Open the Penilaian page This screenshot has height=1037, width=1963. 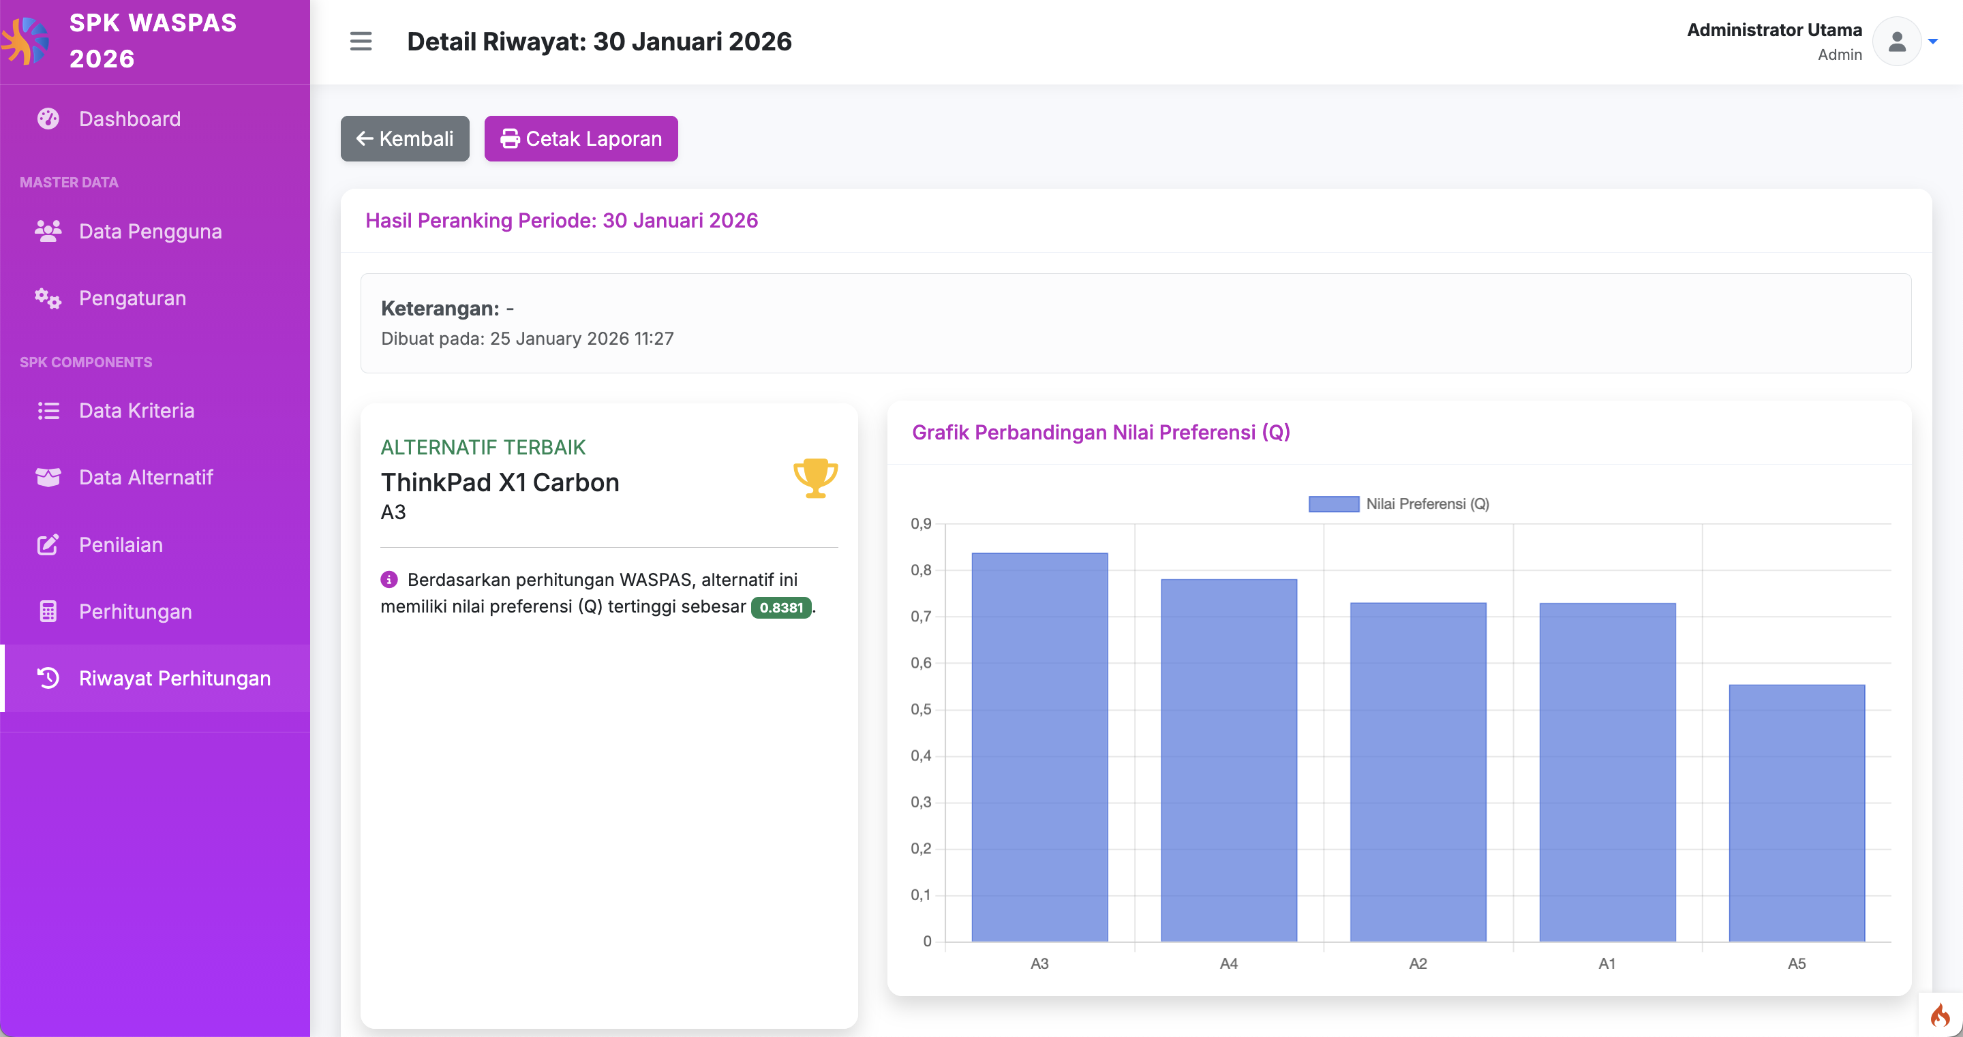click(155, 545)
